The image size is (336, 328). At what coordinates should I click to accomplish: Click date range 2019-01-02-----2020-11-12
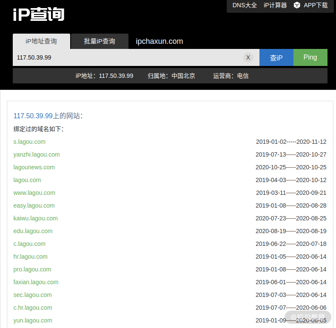click(291, 142)
